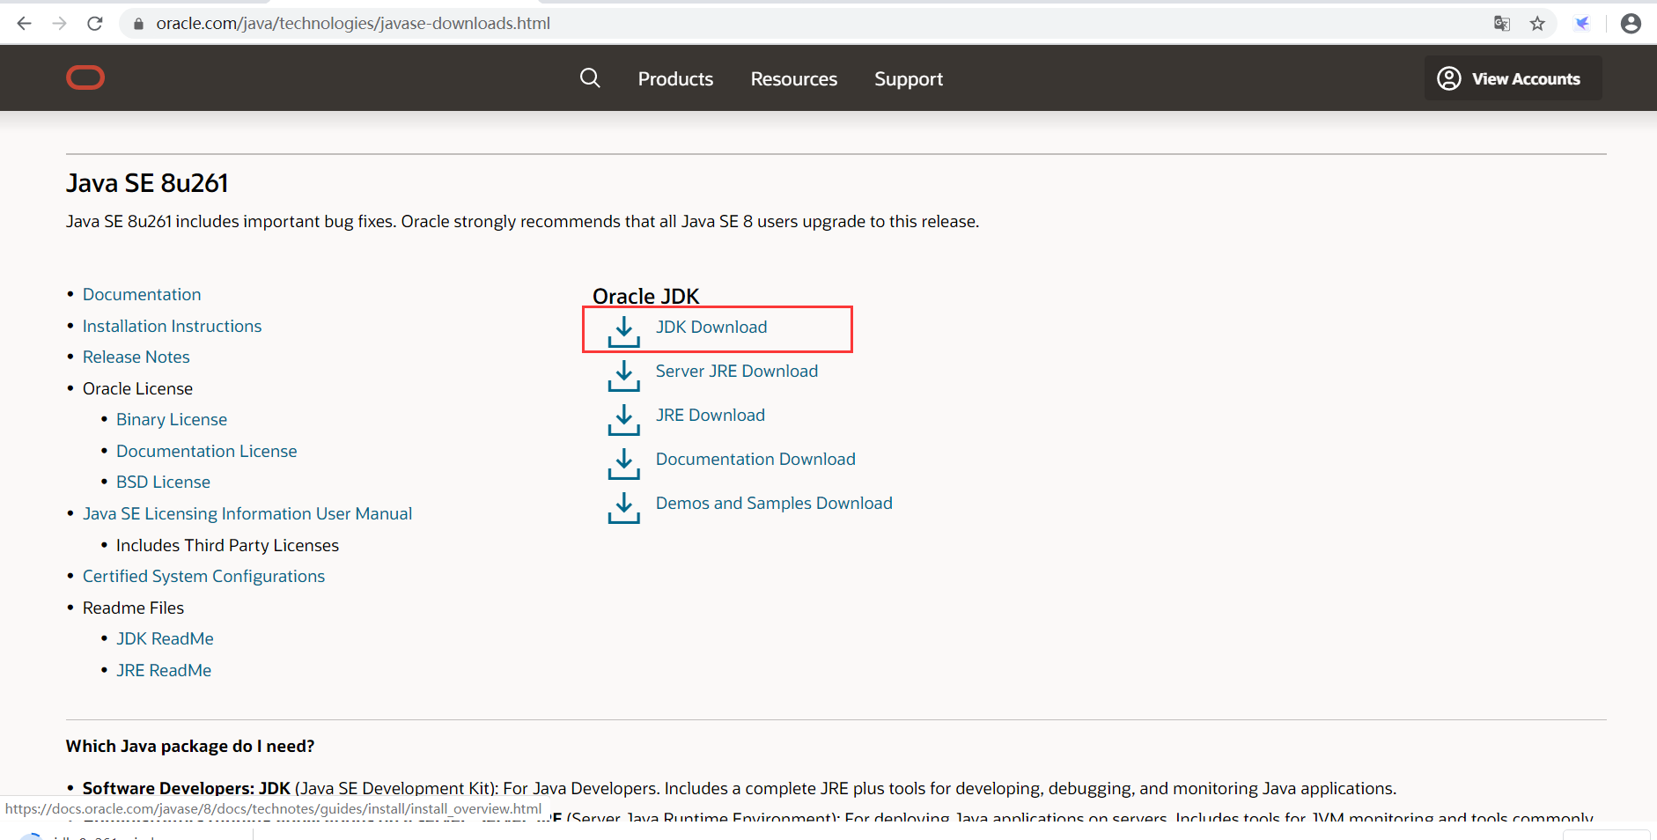Open the Documentation License link
The image size is (1657, 840).
207,451
